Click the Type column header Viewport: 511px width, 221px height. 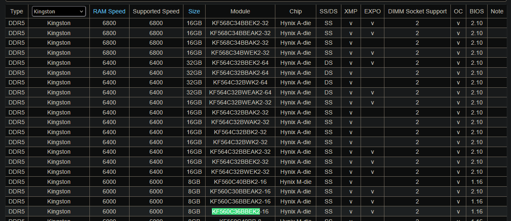[x=17, y=11]
